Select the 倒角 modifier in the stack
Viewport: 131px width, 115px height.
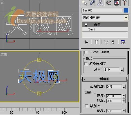tap(105, 25)
